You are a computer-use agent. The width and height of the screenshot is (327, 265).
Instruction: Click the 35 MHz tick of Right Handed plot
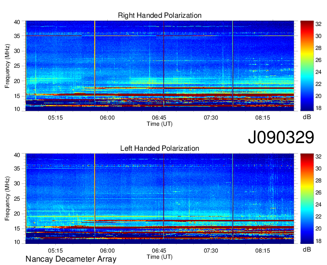(17, 36)
